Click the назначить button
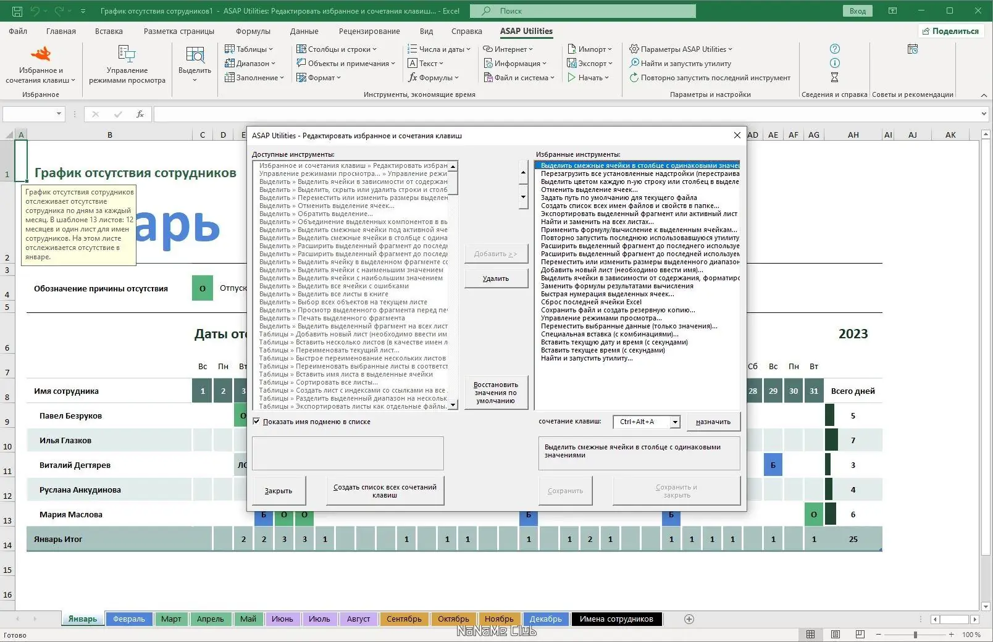Viewport: 993px width, 642px height. tap(713, 422)
